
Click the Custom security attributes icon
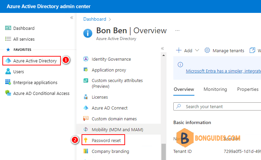pos(86,81)
